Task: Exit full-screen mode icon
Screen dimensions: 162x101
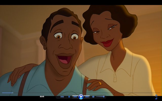Action: point(156,96)
